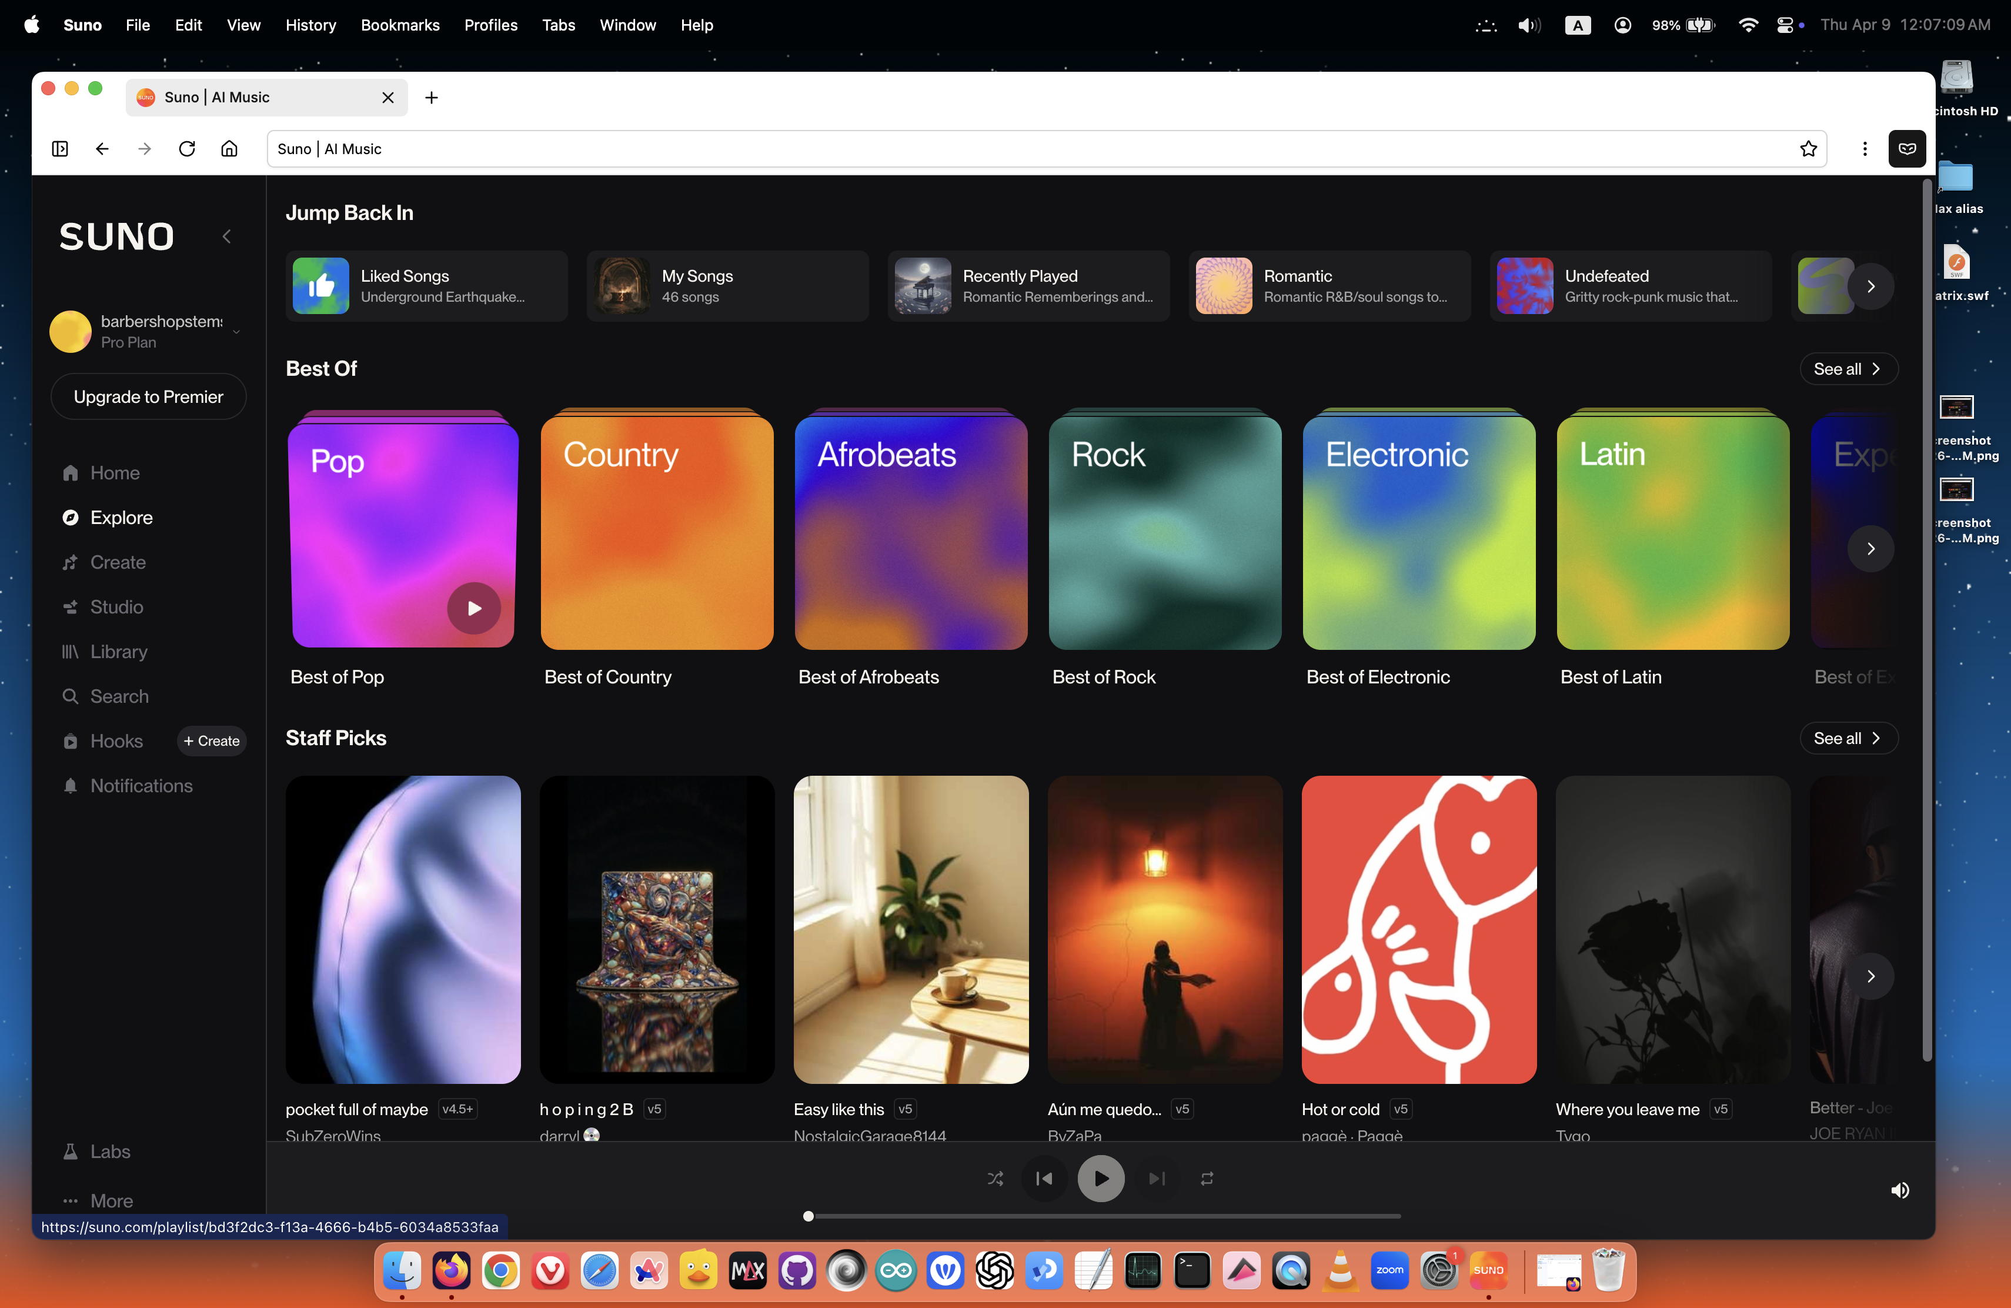
Task: Skip to the previous track
Action: [1044, 1178]
